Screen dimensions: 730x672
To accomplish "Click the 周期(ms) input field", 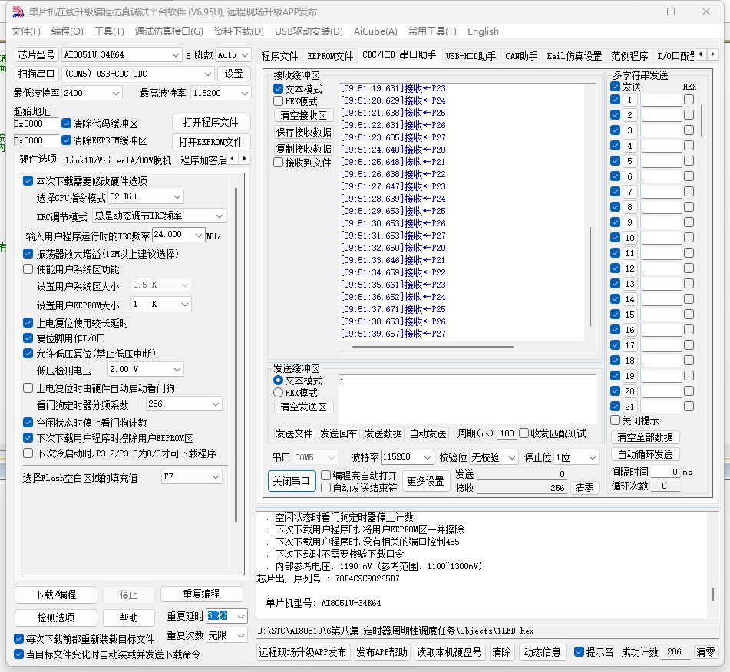I will tap(507, 433).
